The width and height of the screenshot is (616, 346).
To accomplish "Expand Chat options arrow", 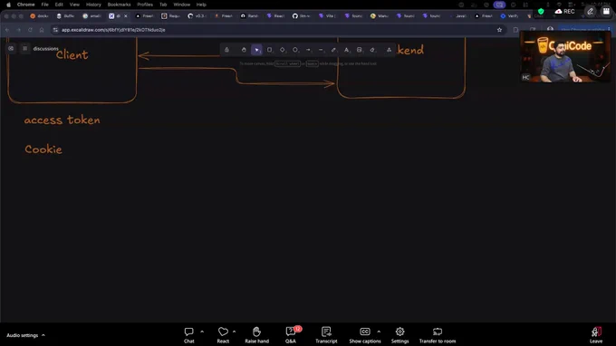I will pyautogui.click(x=202, y=332).
